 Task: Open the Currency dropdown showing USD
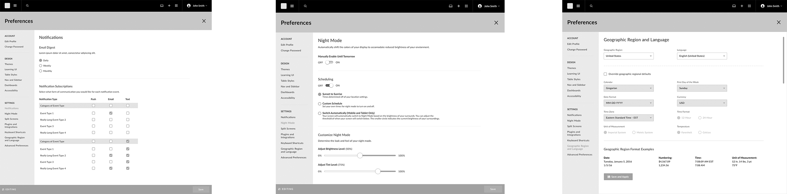pyautogui.click(x=702, y=103)
